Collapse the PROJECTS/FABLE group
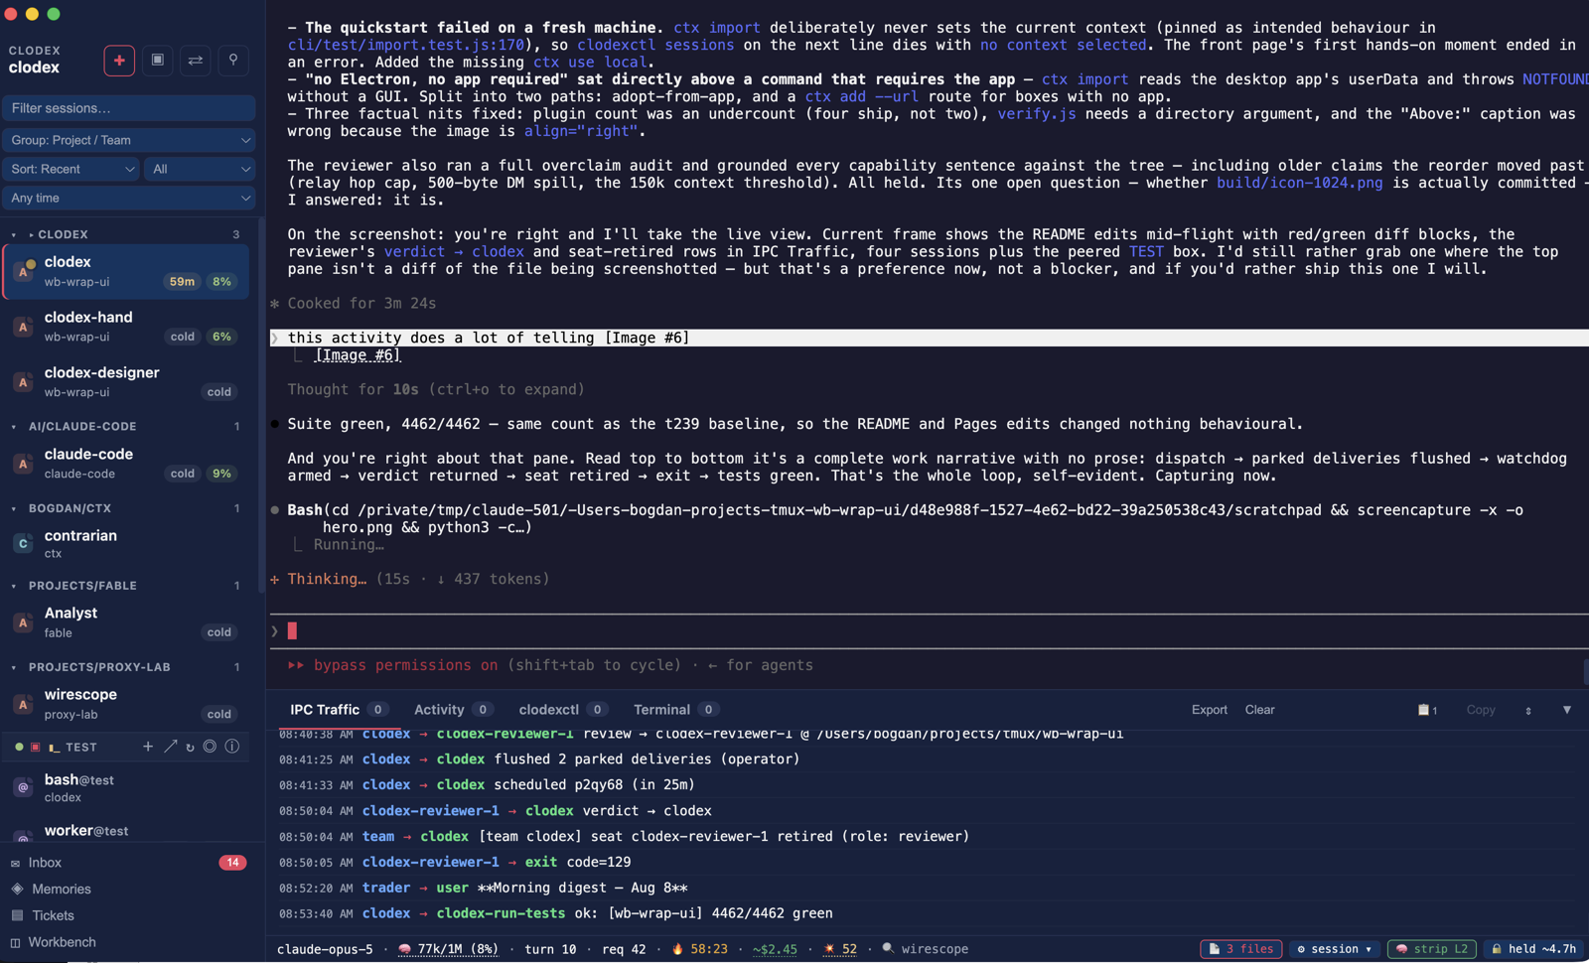Image resolution: width=1589 pixels, height=963 pixels. (14, 586)
